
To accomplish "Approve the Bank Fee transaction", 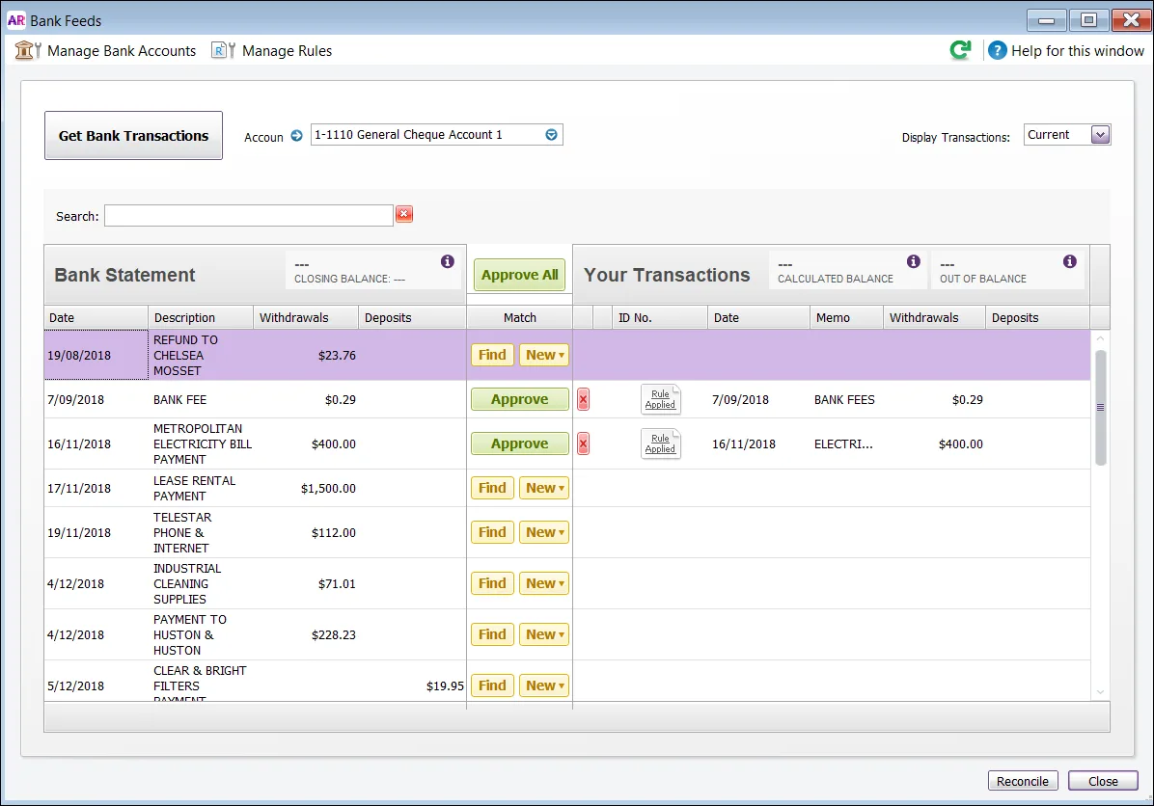I will [x=520, y=399].
